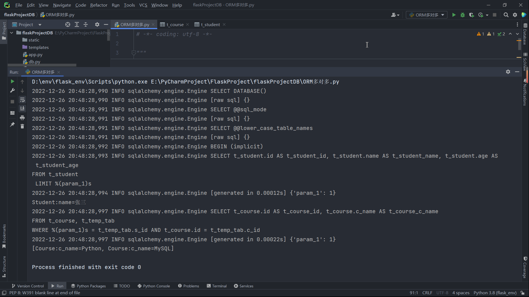Hide the Run tool window
This screenshot has width=529, height=297.
click(517, 72)
